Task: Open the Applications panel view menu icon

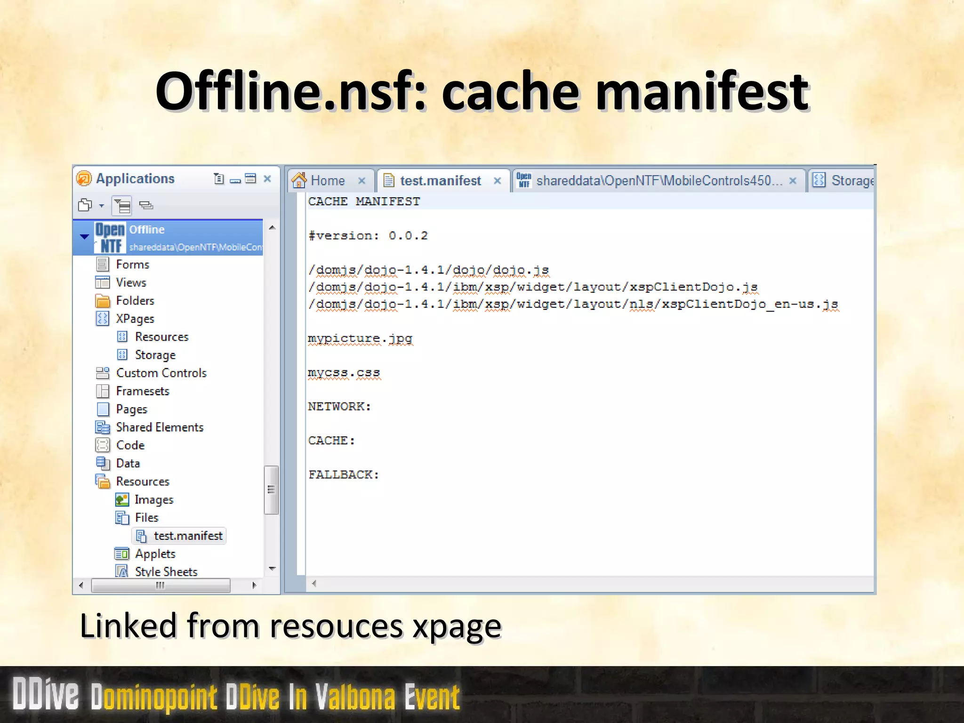Action: pos(218,178)
